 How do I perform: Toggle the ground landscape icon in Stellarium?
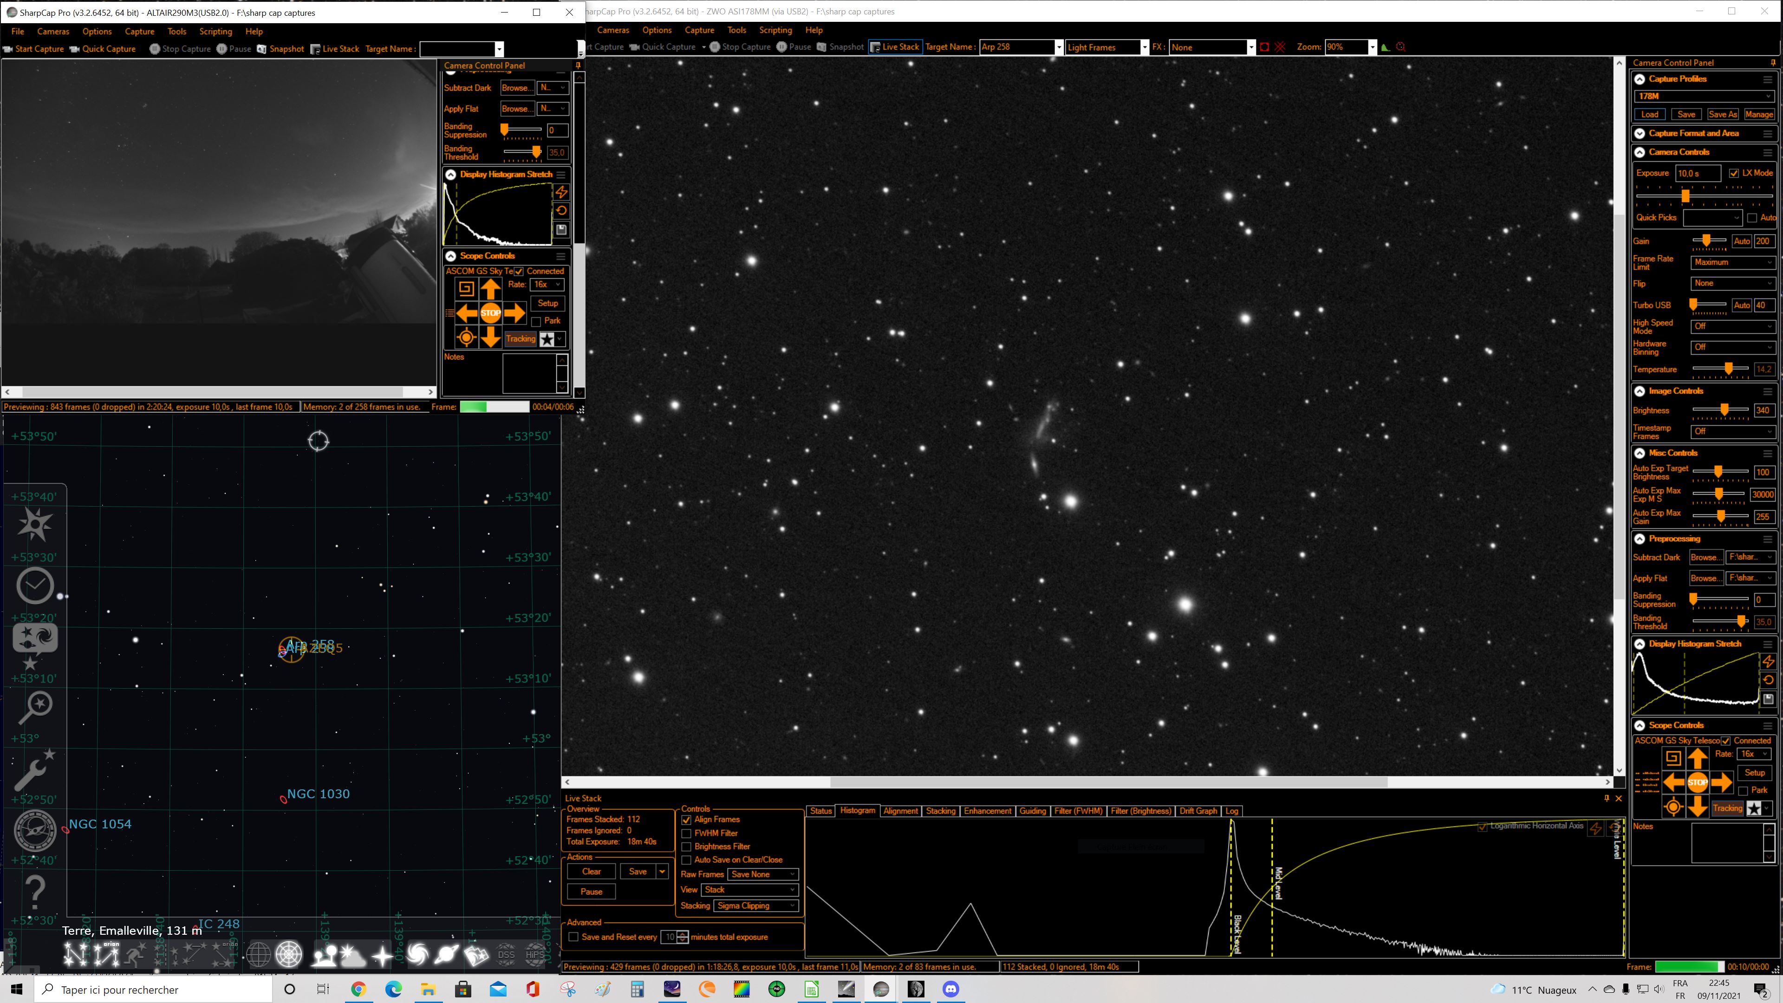tap(323, 955)
